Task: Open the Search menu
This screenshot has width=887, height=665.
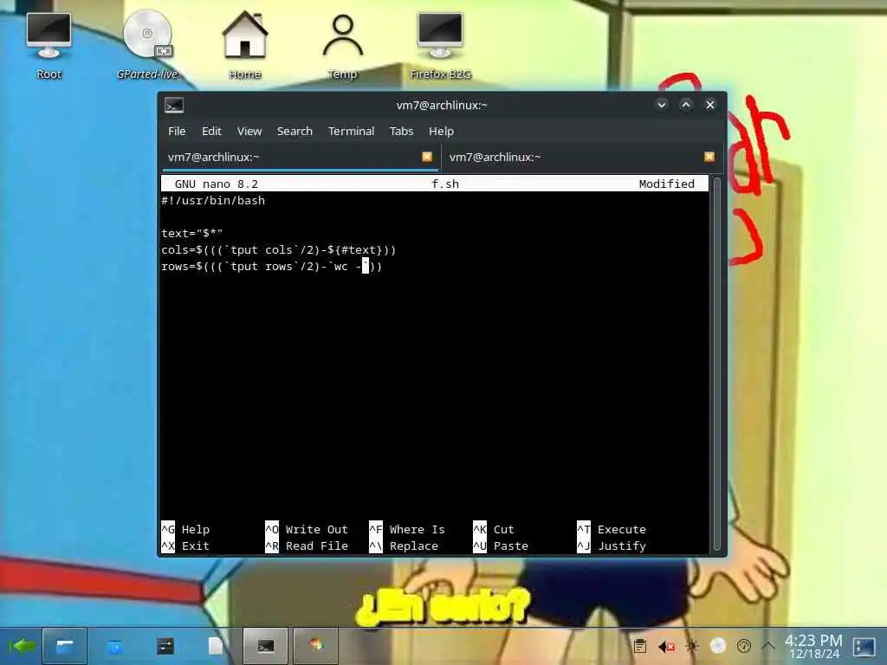Action: pos(295,132)
